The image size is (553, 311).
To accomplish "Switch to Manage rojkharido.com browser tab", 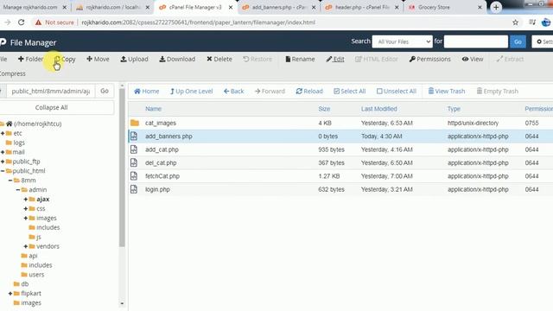I will [x=34, y=7].
